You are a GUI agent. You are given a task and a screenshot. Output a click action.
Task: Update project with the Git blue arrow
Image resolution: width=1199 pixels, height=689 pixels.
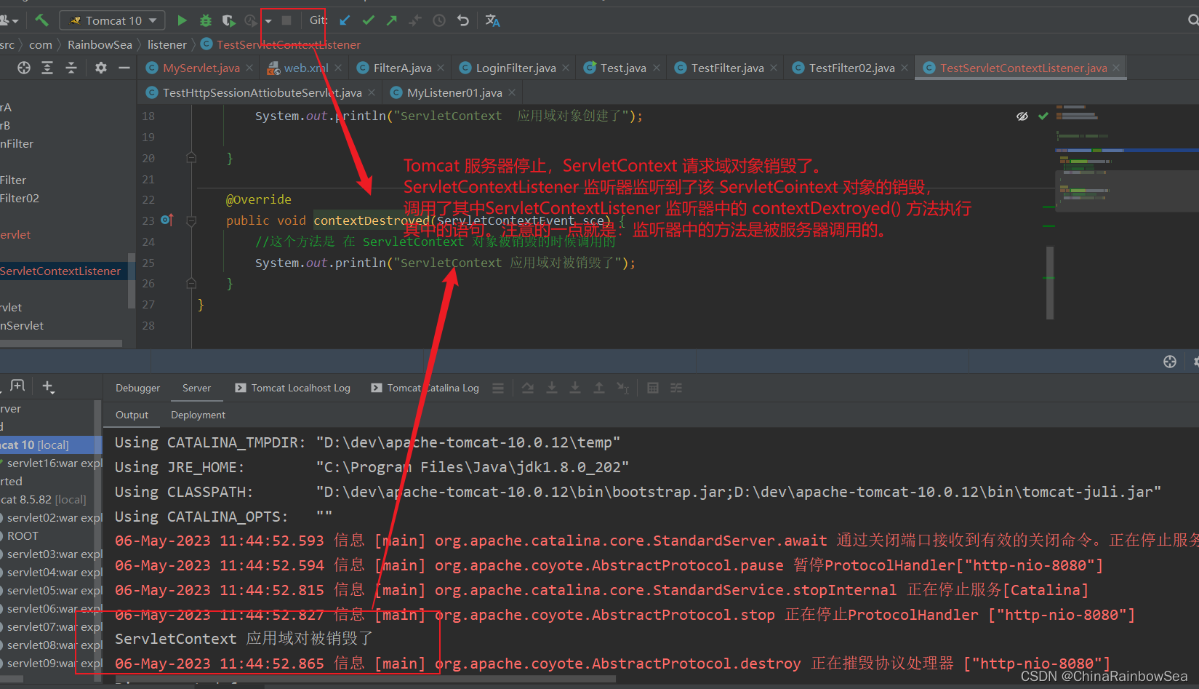[345, 20]
